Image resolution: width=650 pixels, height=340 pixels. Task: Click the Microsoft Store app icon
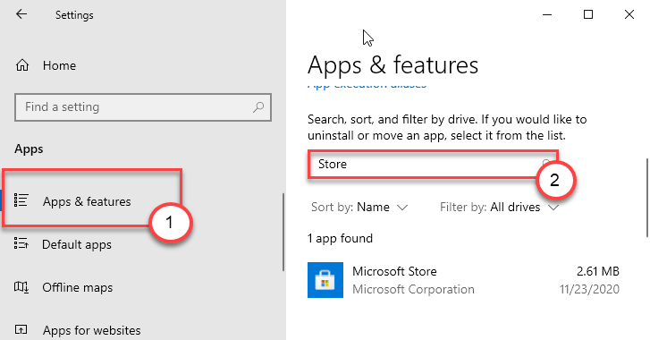pyautogui.click(x=325, y=280)
